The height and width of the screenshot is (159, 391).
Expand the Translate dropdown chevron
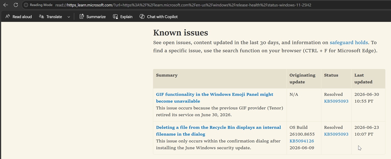click(x=69, y=17)
